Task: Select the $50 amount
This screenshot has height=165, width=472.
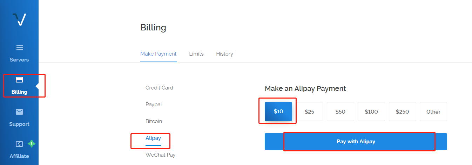Action: pyautogui.click(x=340, y=112)
